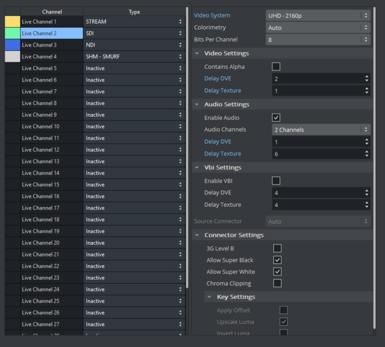Uncheck Allow Super Black

click(277, 260)
